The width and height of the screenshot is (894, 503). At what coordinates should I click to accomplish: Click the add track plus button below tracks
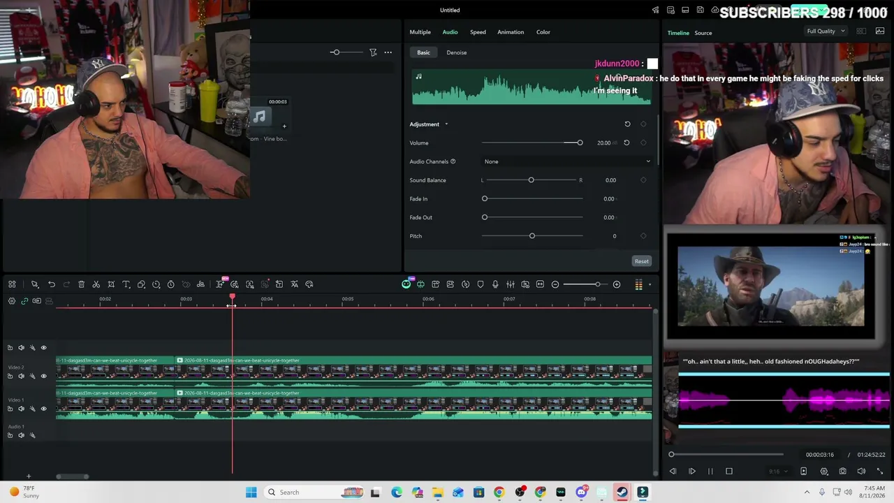29,476
